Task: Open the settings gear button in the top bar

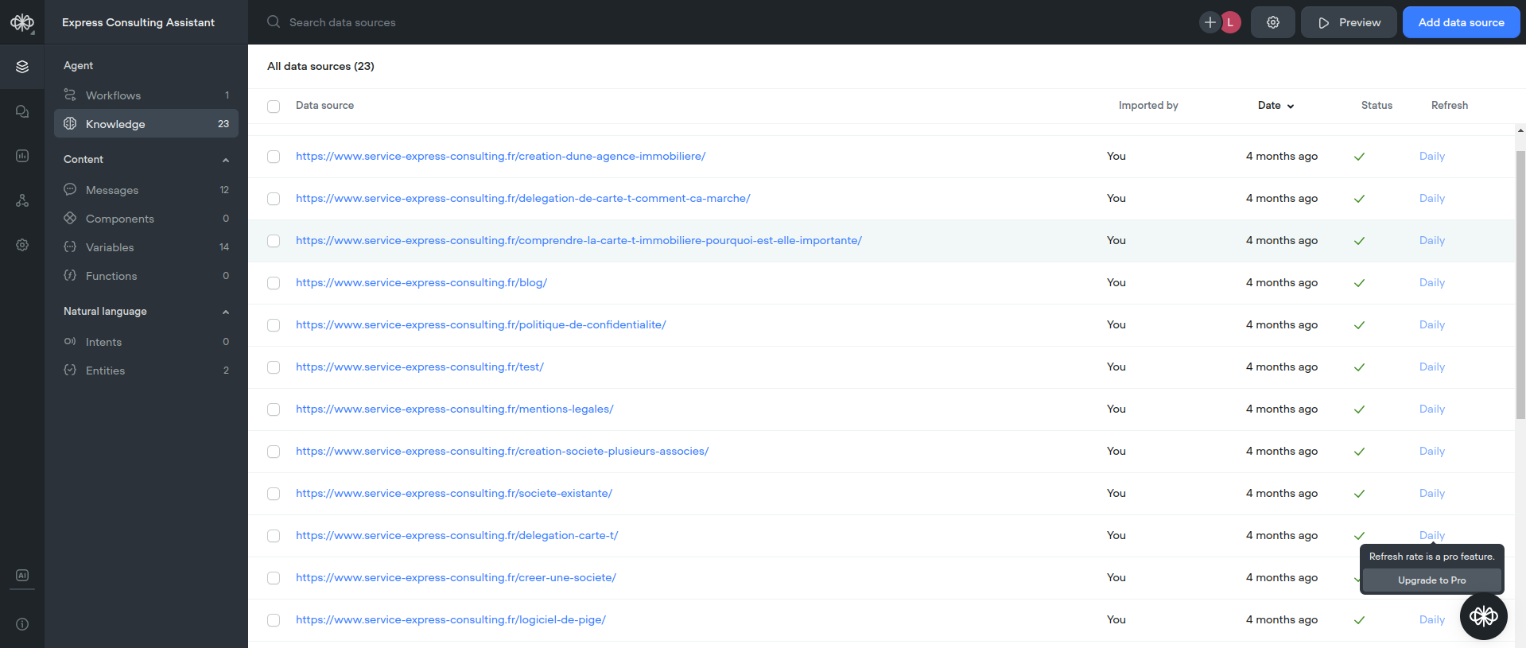Action: pos(1273,22)
